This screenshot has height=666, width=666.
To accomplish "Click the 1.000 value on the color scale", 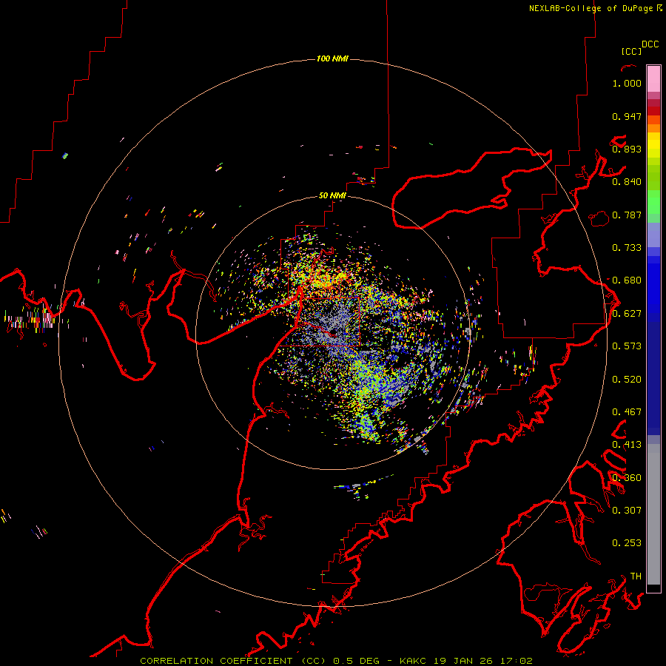I will [x=627, y=83].
